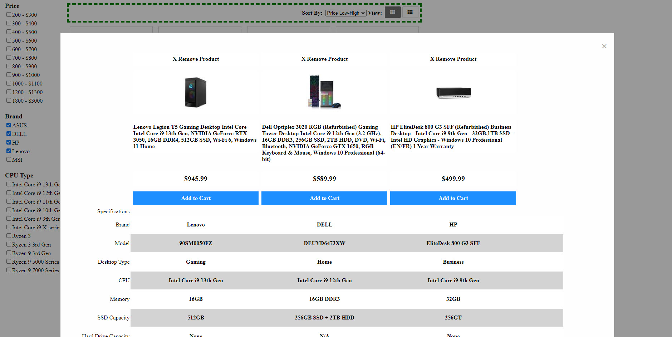Viewport: 672px width, 337px height.
Task: Uncheck the ASUS brand filter
Action: (9, 125)
